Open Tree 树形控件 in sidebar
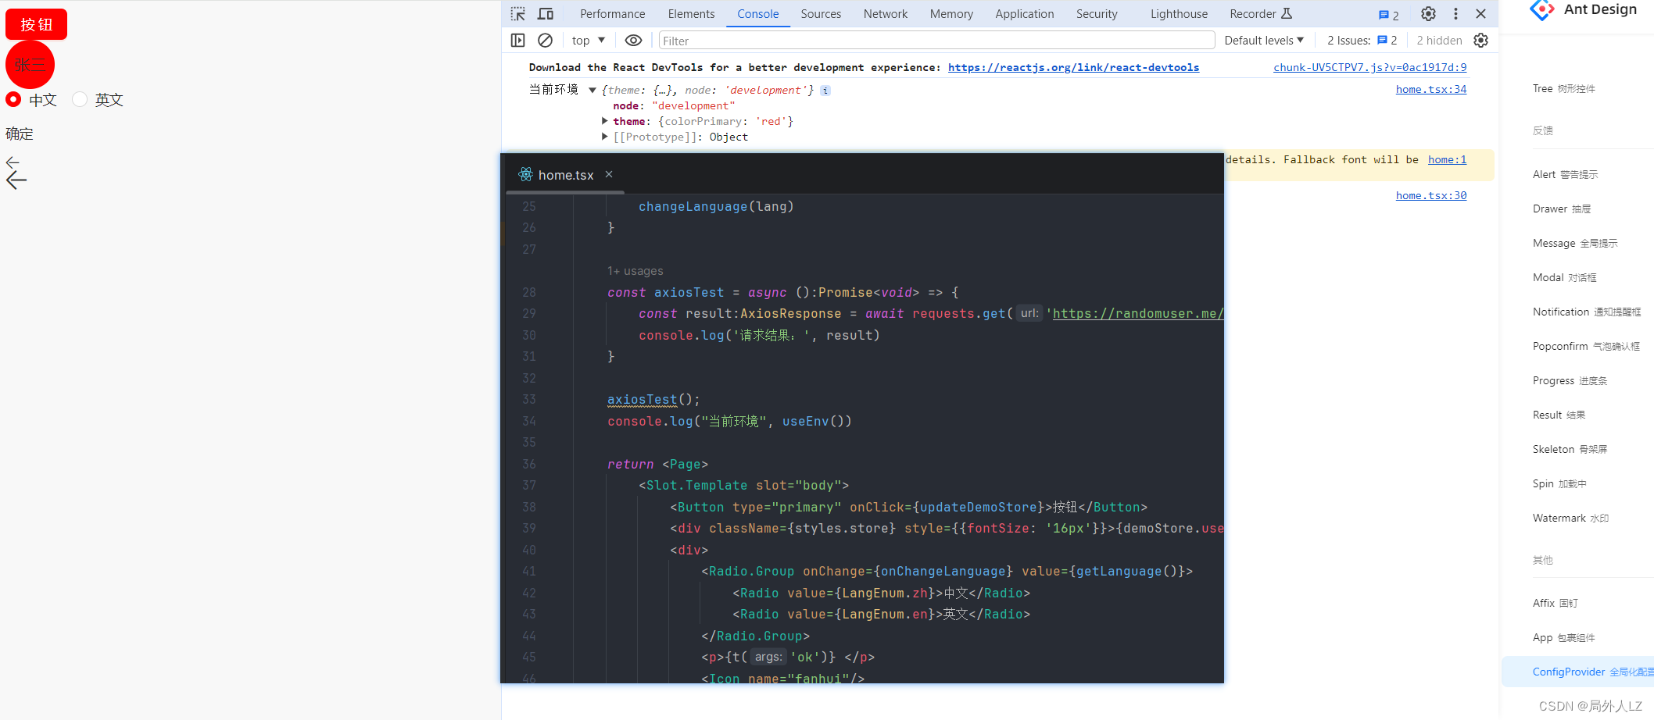 pyautogui.click(x=1563, y=89)
